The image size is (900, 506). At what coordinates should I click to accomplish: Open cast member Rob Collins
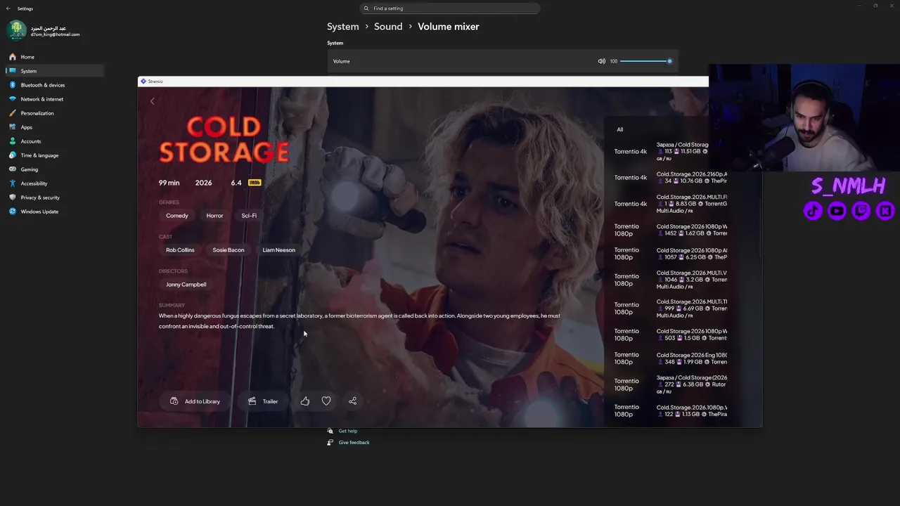pyautogui.click(x=180, y=250)
